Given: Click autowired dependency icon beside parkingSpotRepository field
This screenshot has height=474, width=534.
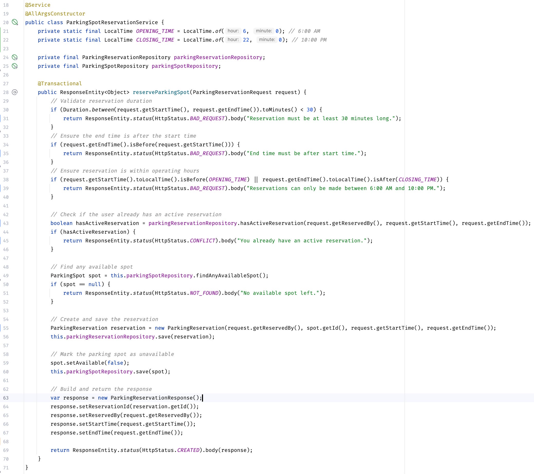Looking at the screenshot, I should [x=15, y=66].
